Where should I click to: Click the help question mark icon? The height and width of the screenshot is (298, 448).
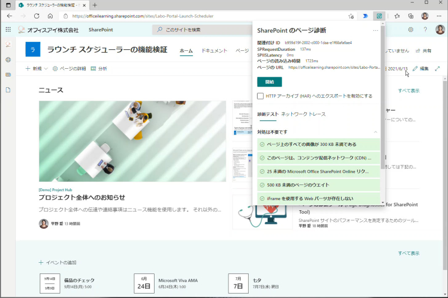point(425,30)
